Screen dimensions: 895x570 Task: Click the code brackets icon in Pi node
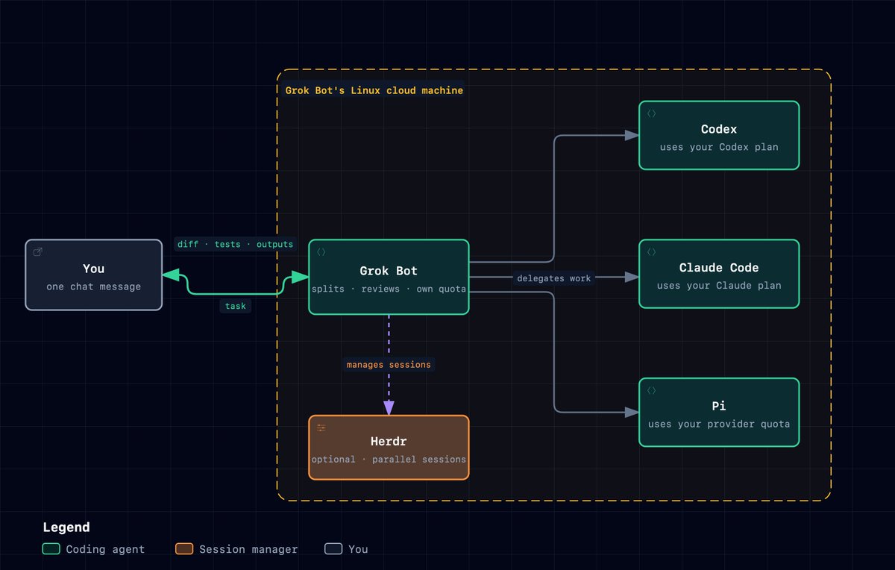pyautogui.click(x=651, y=391)
